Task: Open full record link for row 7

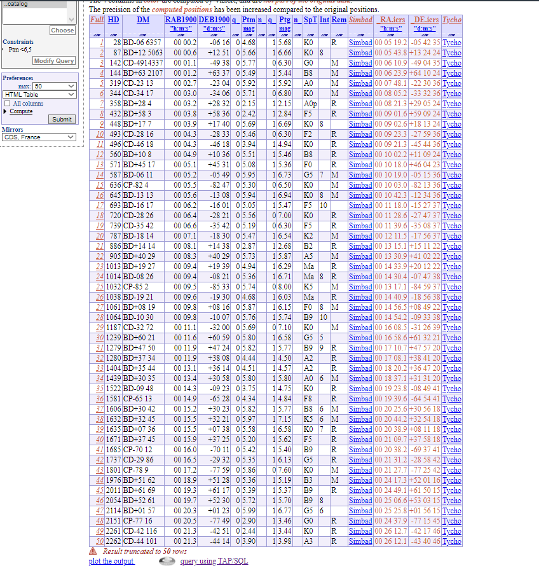Action: (102, 104)
